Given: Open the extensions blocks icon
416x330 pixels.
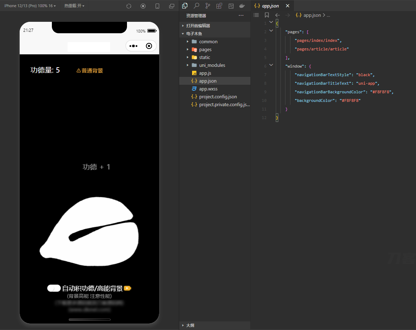Looking at the screenshot, I should 219,6.
